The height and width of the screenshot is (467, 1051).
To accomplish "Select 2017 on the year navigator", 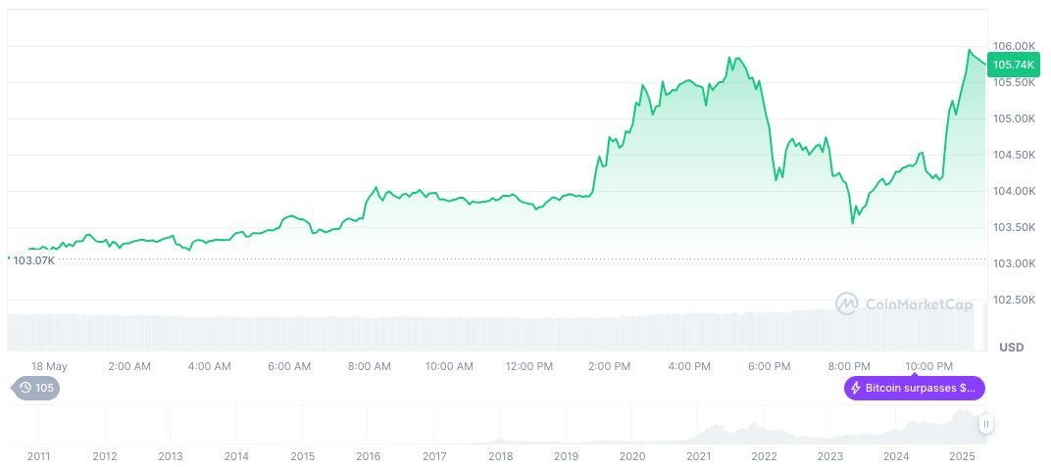I will pos(434,456).
